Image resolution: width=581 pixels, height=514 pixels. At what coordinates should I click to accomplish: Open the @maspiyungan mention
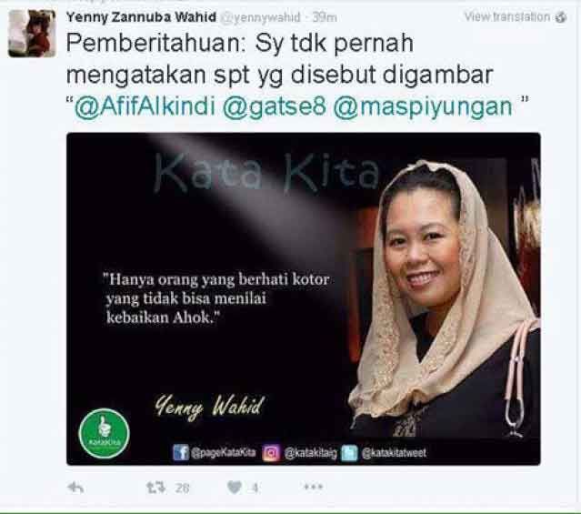click(x=423, y=107)
